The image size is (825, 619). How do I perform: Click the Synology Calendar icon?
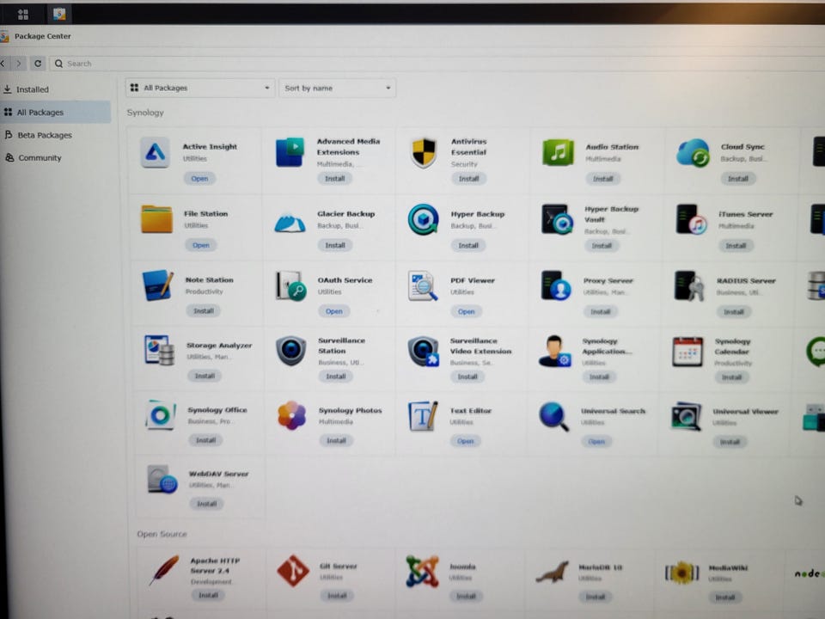click(x=687, y=352)
